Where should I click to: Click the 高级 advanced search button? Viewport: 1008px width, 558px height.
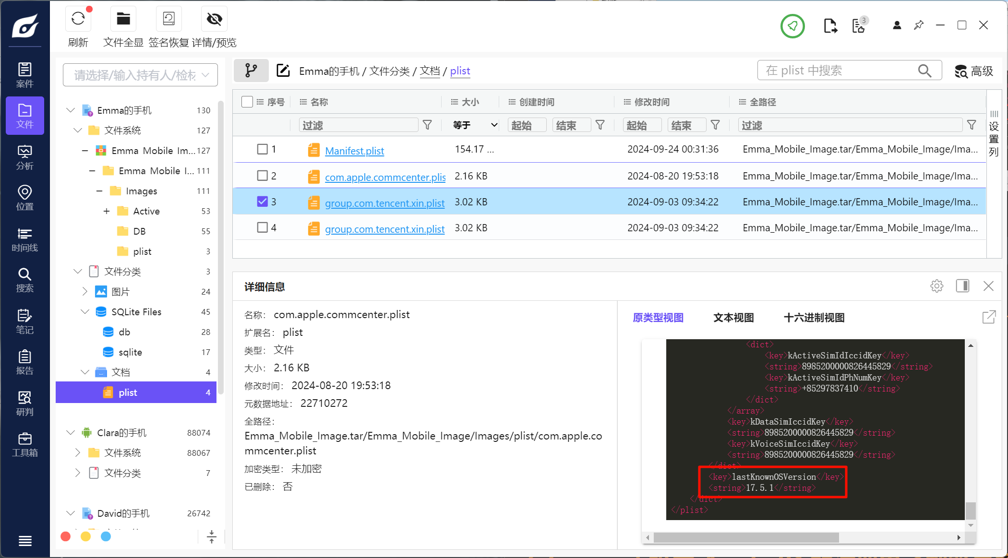pyautogui.click(x=974, y=71)
